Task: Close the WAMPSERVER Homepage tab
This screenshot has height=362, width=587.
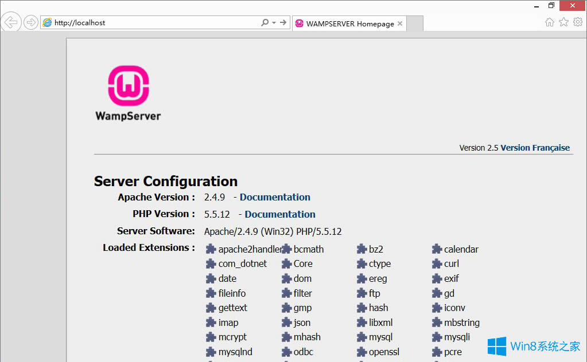Action: pyautogui.click(x=400, y=24)
